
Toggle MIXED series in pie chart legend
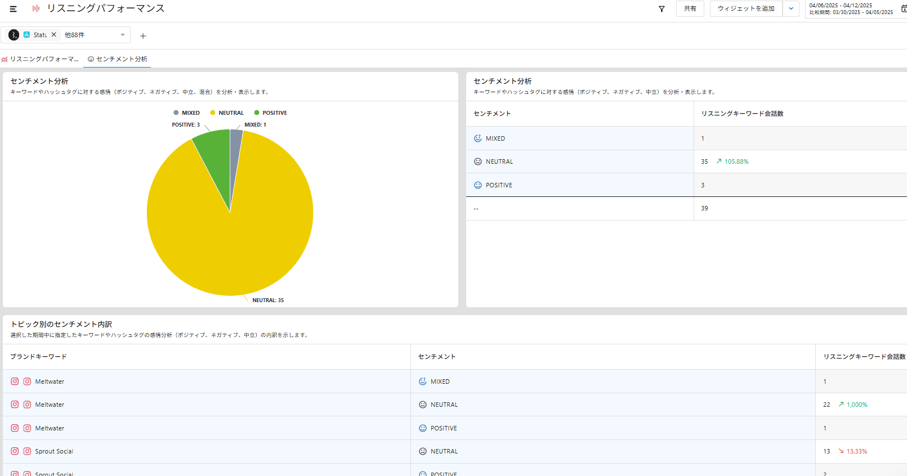pyautogui.click(x=186, y=113)
